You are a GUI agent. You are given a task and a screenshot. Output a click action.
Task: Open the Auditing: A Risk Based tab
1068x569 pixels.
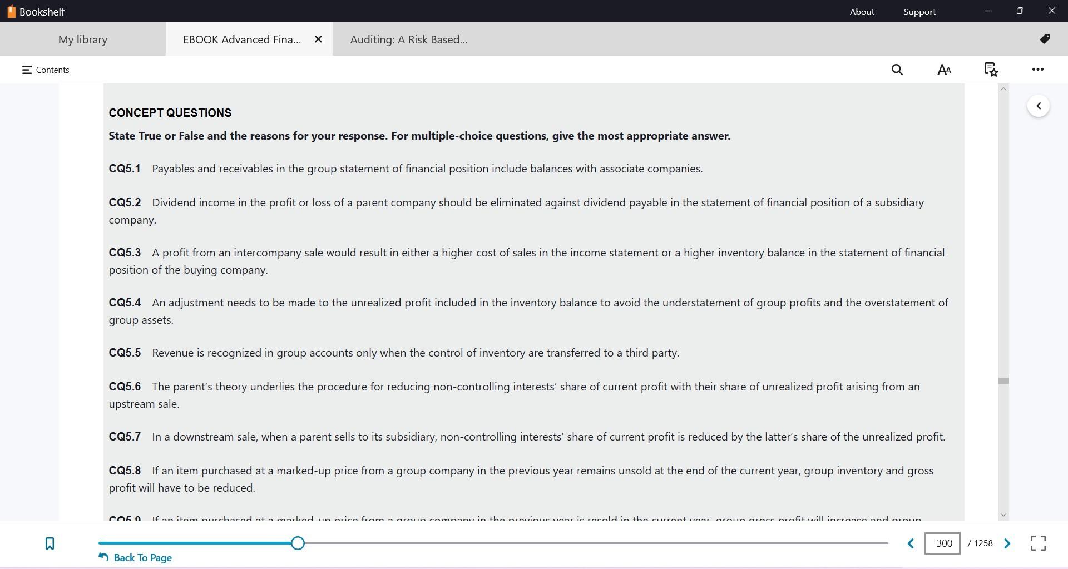(408, 39)
